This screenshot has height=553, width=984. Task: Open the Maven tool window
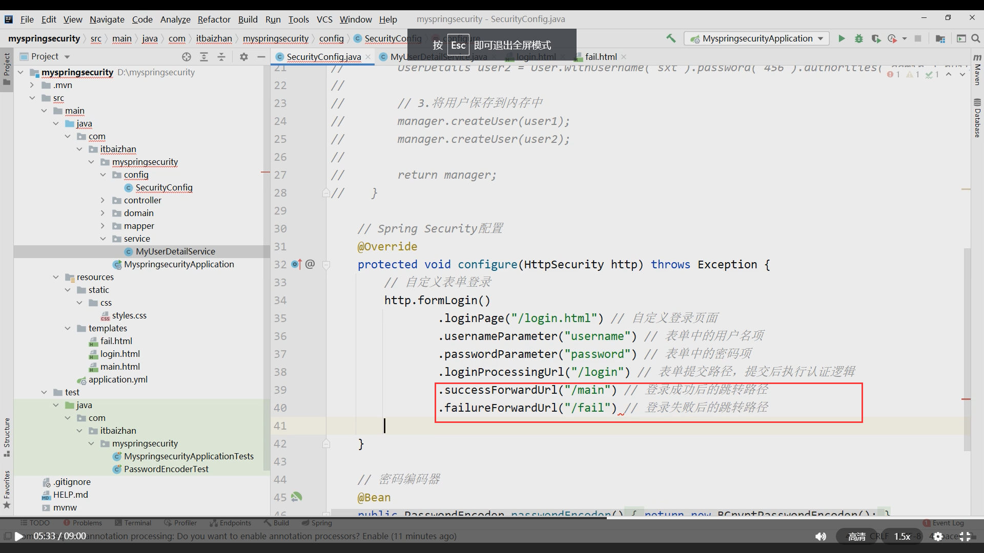[977, 69]
